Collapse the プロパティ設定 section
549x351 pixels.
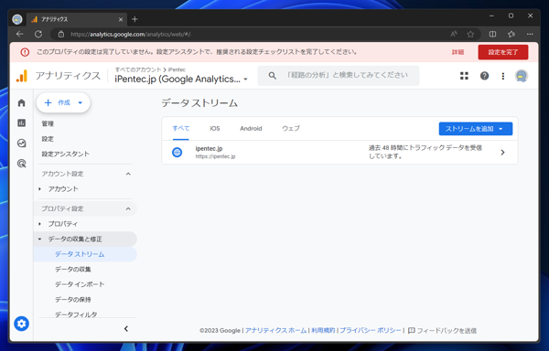(128, 208)
